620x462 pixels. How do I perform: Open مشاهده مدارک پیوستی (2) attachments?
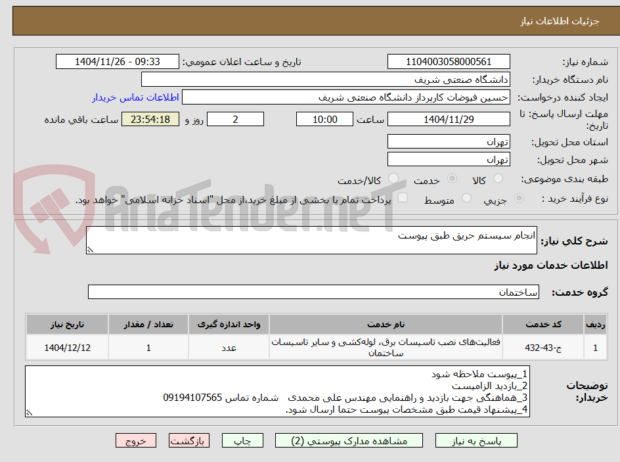pos(349,440)
